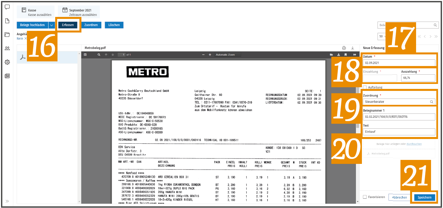The width and height of the screenshot is (443, 208).
Task: Open September 2021 Zeitraum selector
Action: 79,12
